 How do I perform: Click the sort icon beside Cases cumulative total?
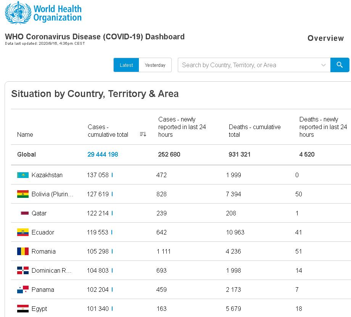pyautogui.click(x=143, y=134)
